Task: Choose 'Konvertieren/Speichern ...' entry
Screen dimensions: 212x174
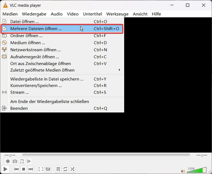Action: pyautogui.click(x=62, y=86)
